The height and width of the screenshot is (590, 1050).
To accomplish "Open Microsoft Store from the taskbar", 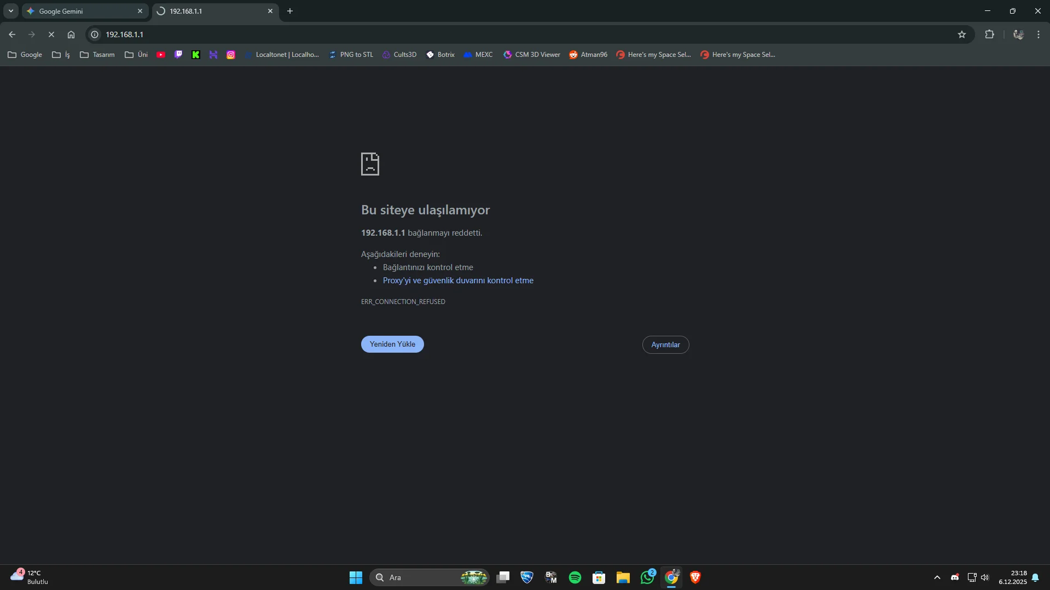I will (599, 577).
